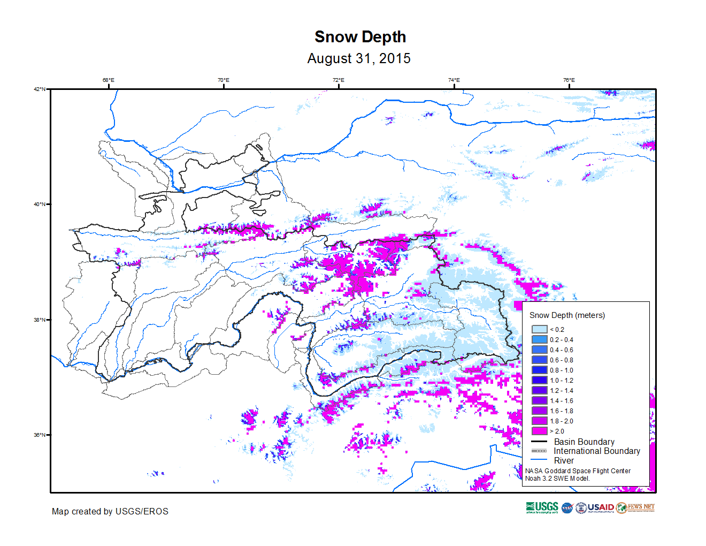Select the International Boundary dashed symbol
The width and height of the screenshot is (706, 546).
click(539, 451)
